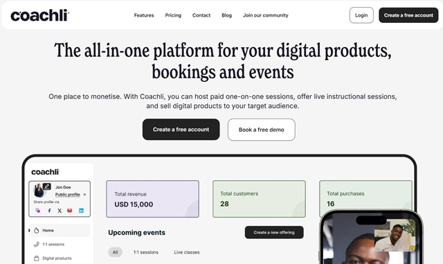Click the Digital products bag icon
The width and height of the screenshot is (443, 264).
point(37,258)
